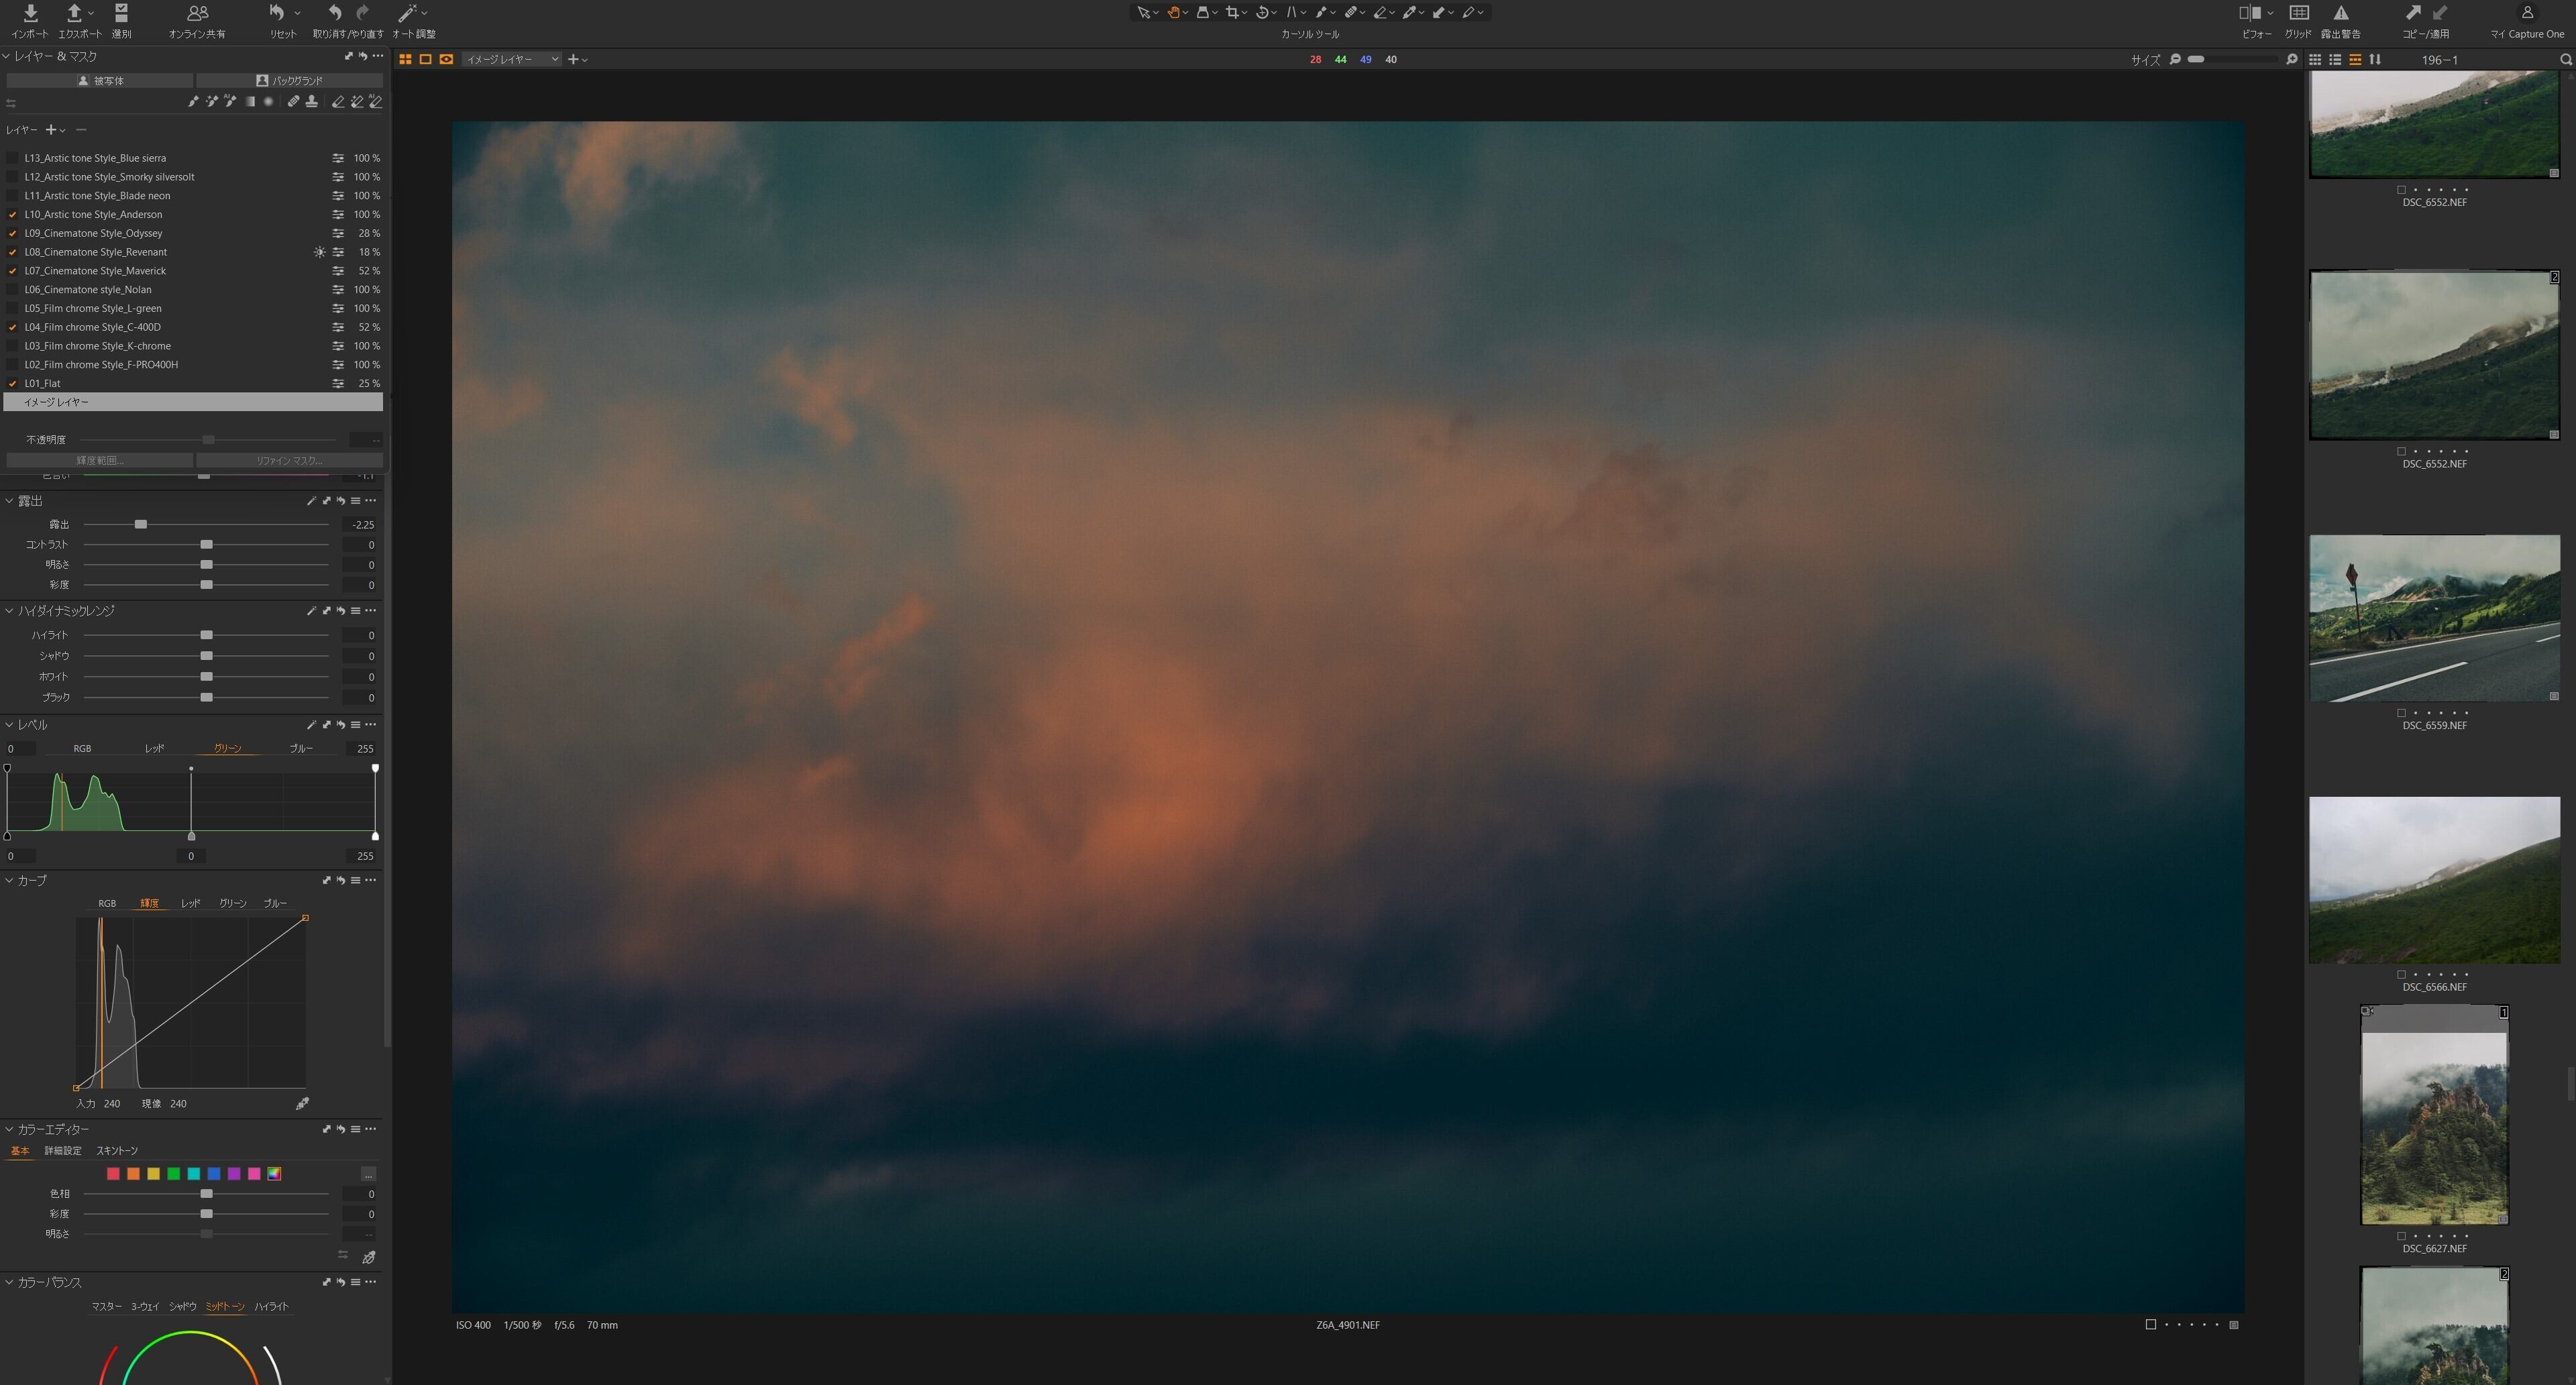Image resolution: width=2576 pixels, height=1385 pixels.
Task: Open the image layer selector dropdown
Action: (511, 59)
